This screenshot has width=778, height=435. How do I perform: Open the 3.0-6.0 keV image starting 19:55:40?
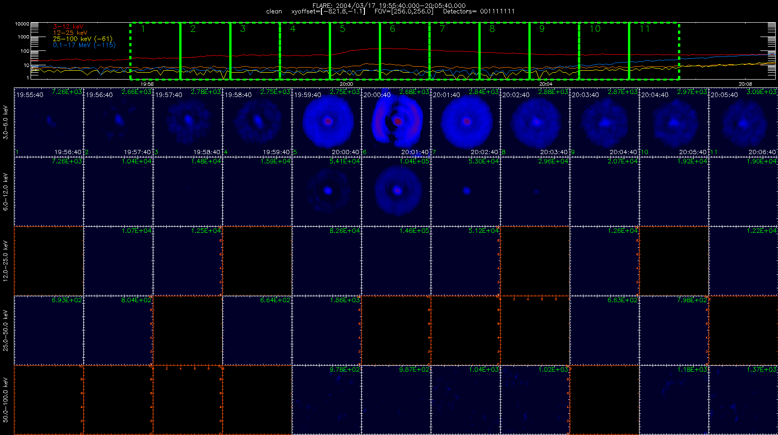(49, 122)
